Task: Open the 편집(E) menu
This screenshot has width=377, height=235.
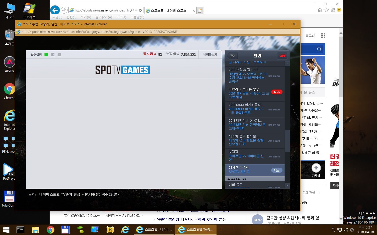Action: pyautogui.click(x=71, y=17)
